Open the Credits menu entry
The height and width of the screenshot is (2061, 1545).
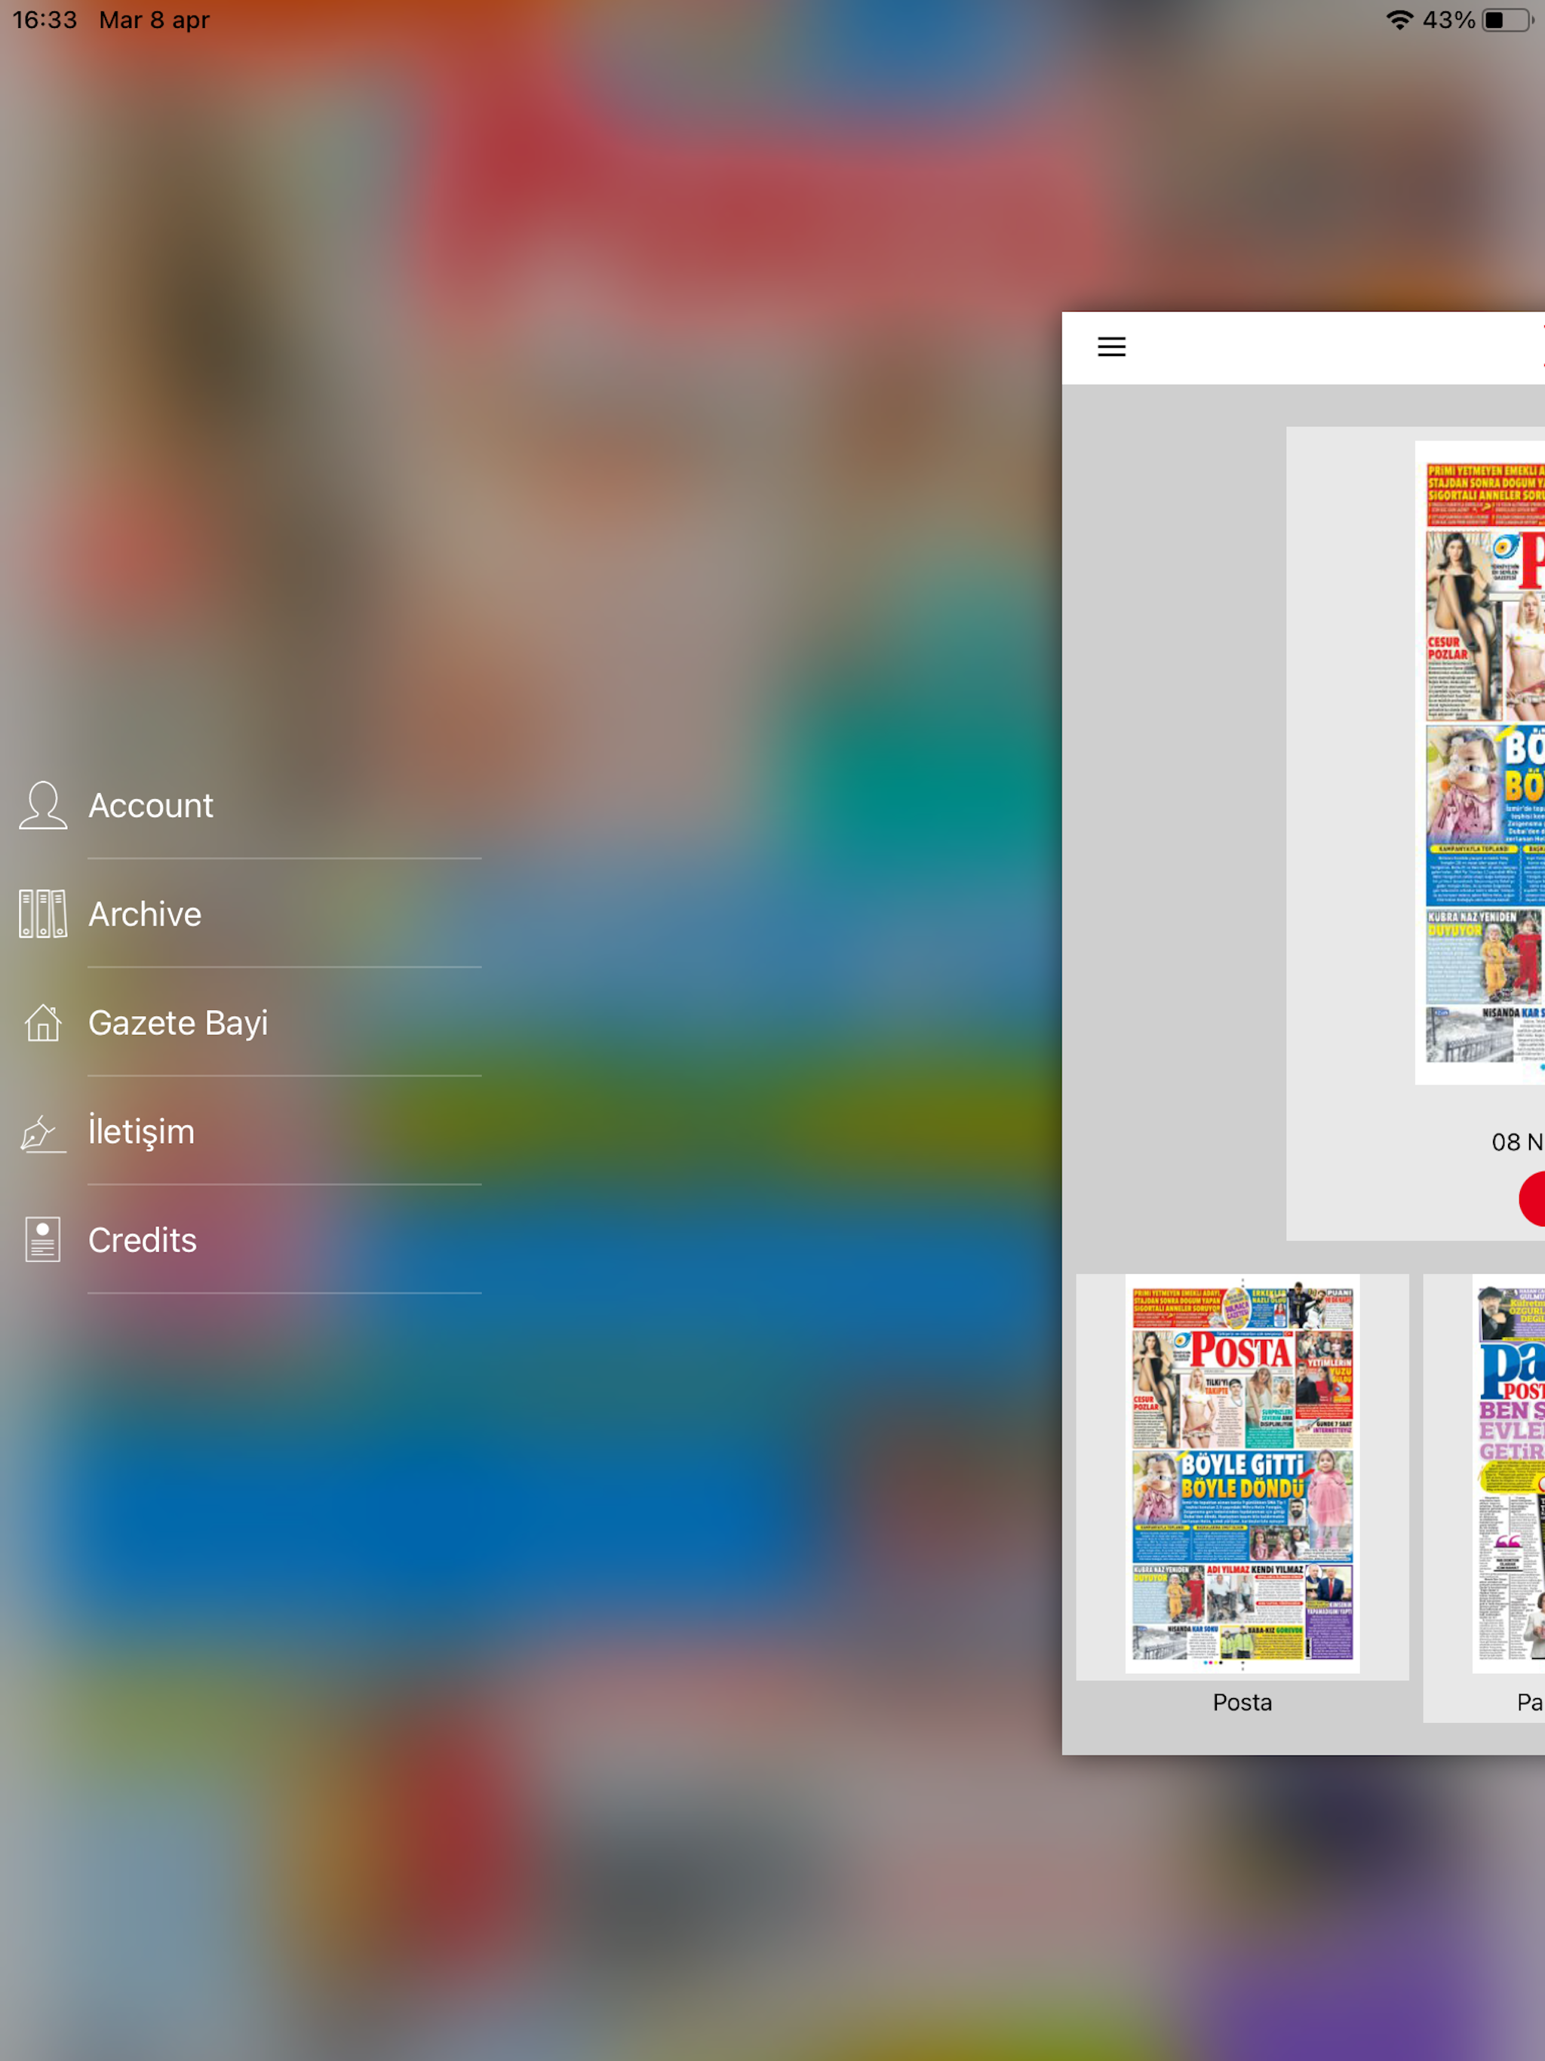pyautogui.click(x=143, y=1240)
